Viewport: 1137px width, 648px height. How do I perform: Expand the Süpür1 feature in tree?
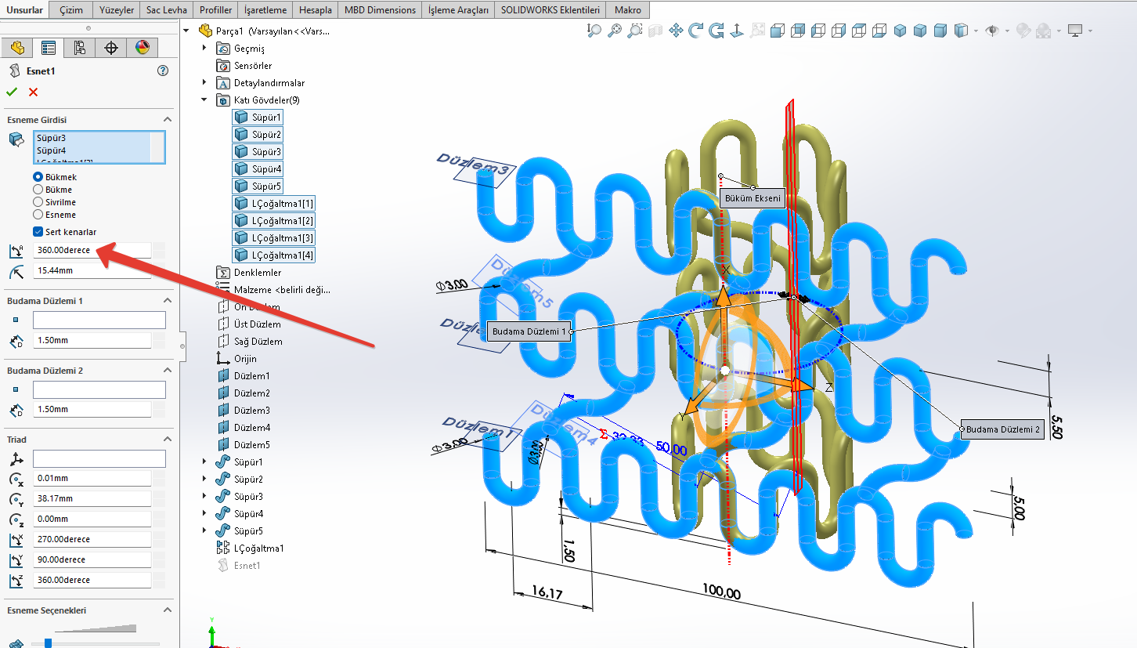tap(205, 462)
